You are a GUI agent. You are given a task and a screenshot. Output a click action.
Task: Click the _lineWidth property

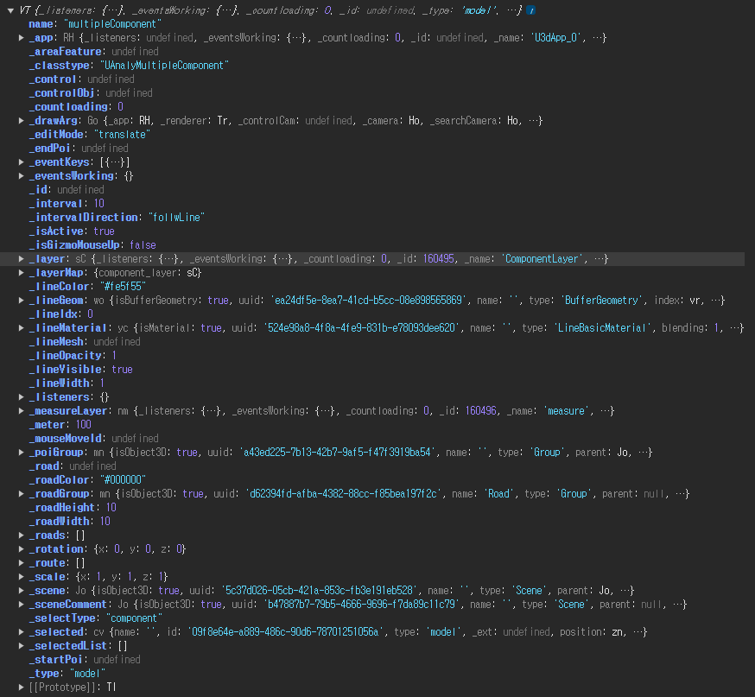pyautogui.click(x=67, y=383)
